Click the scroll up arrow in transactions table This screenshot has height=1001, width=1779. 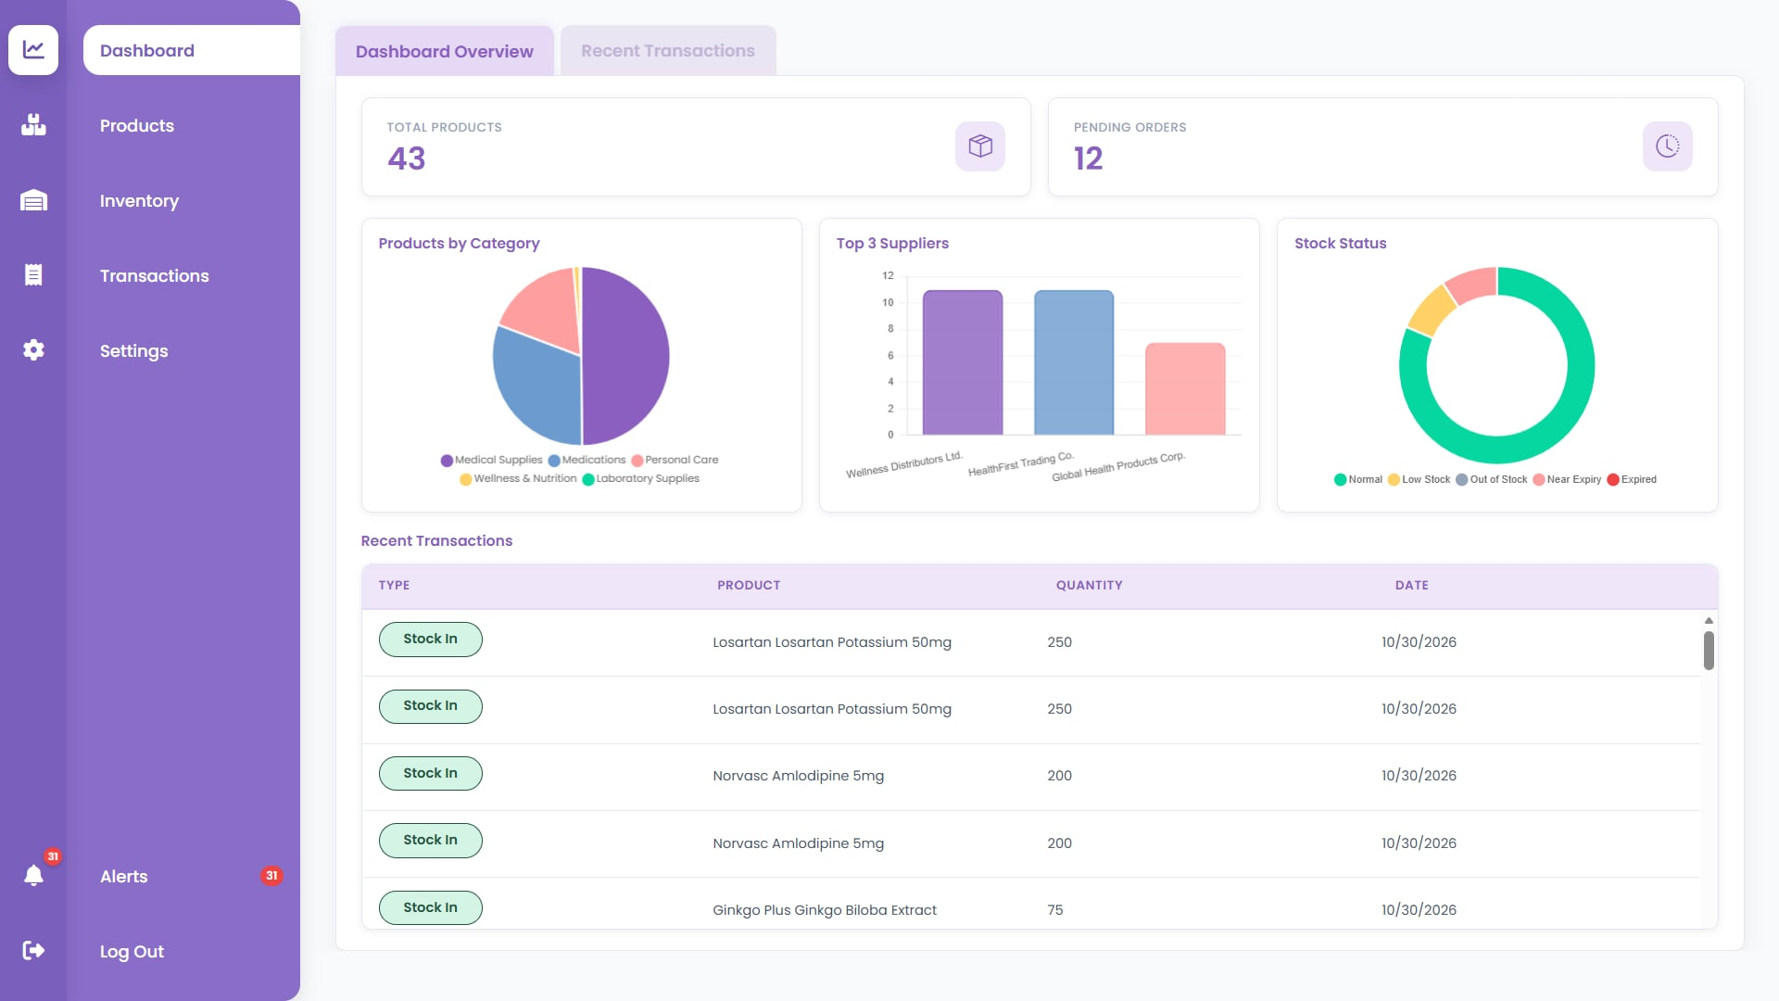tap(1709, 620)
